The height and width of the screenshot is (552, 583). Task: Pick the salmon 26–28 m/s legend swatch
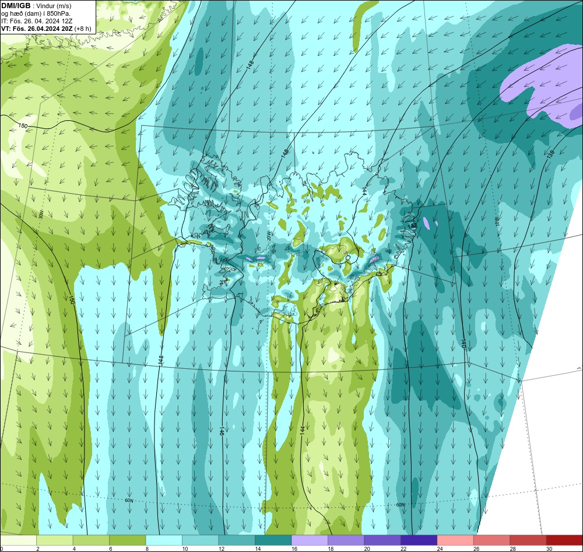(x=492, y=540)
